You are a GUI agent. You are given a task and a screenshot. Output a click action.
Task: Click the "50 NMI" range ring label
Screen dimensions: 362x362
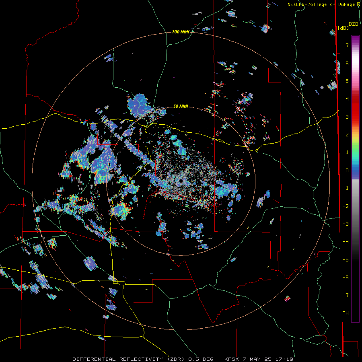pos(181,106)
